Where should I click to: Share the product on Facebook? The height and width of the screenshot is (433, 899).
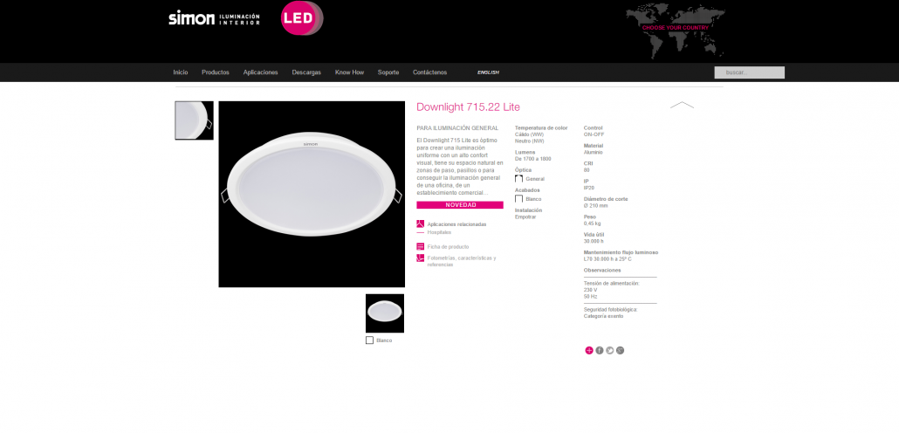pos(599,350)
